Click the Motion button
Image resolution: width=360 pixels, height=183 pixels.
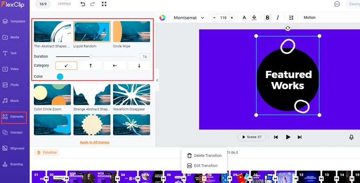[x=309, y=18]
